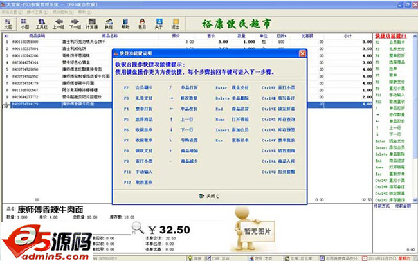418x261 pixels.
Task: Click the light bulb 连接 status icon
Action: 190,258
